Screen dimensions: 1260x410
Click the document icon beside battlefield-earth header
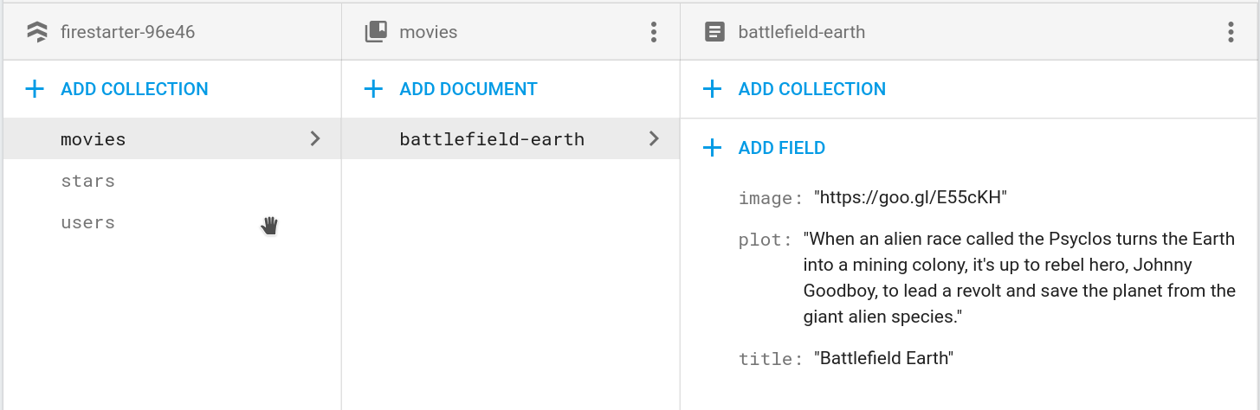click(x=714, y=33)
